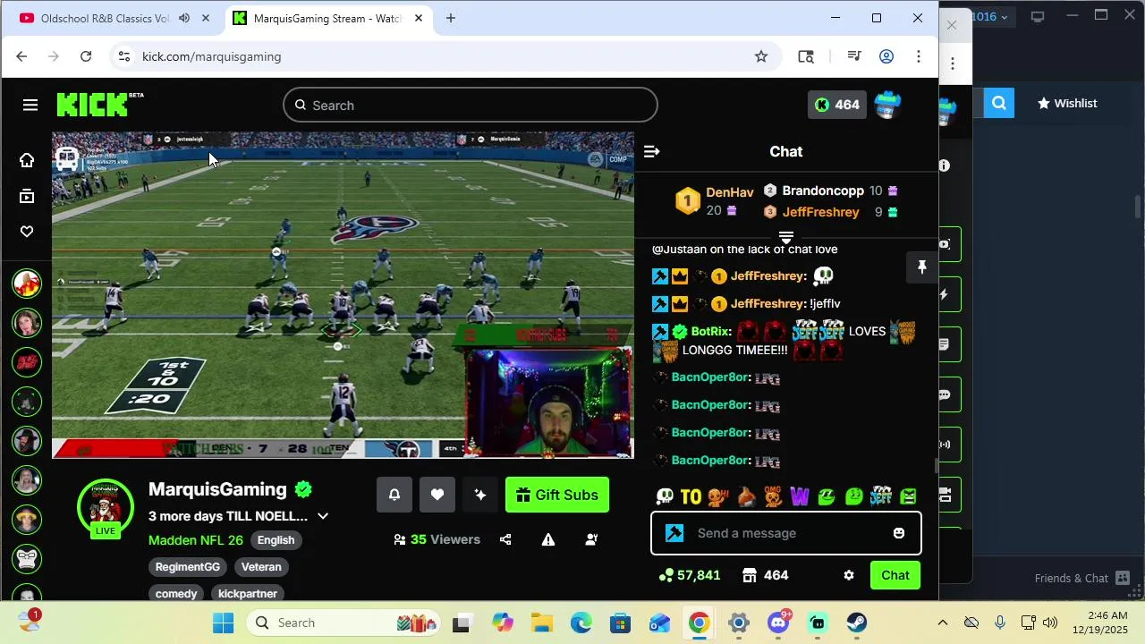1145x644 pixels.
Task: Report the stream via warning icon
Action: click(548, 539)
